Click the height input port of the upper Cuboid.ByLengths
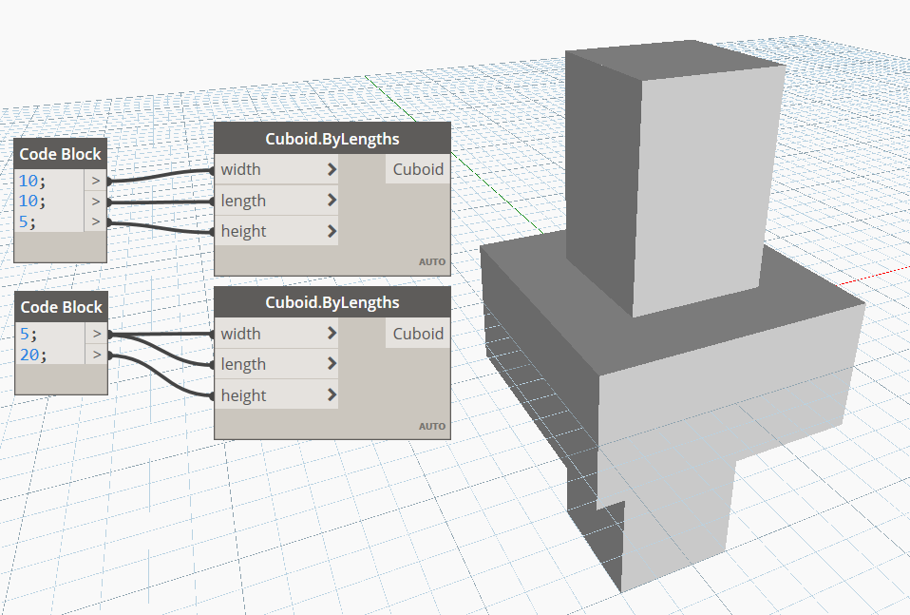 [276, 231]
